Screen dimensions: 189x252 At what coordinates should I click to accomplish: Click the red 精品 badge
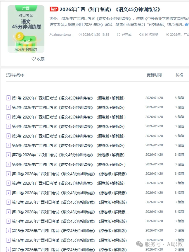click(x=54, y=9)
